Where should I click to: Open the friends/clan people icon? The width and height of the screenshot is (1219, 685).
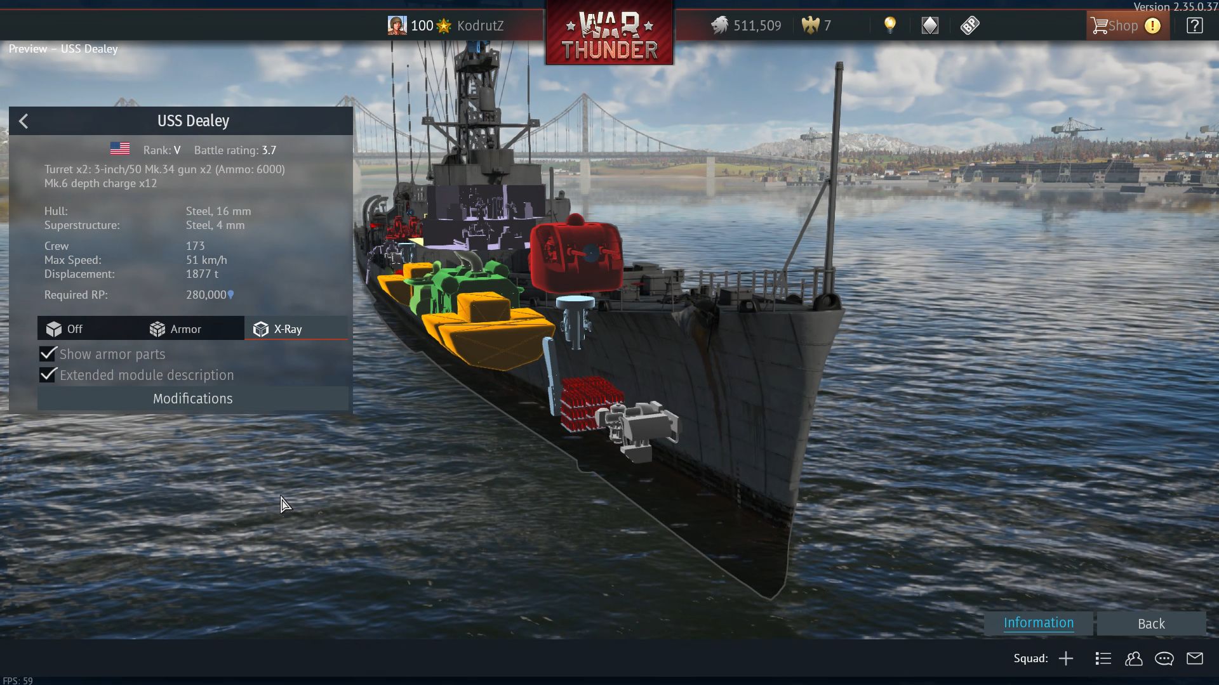[x=1134, y=658]
